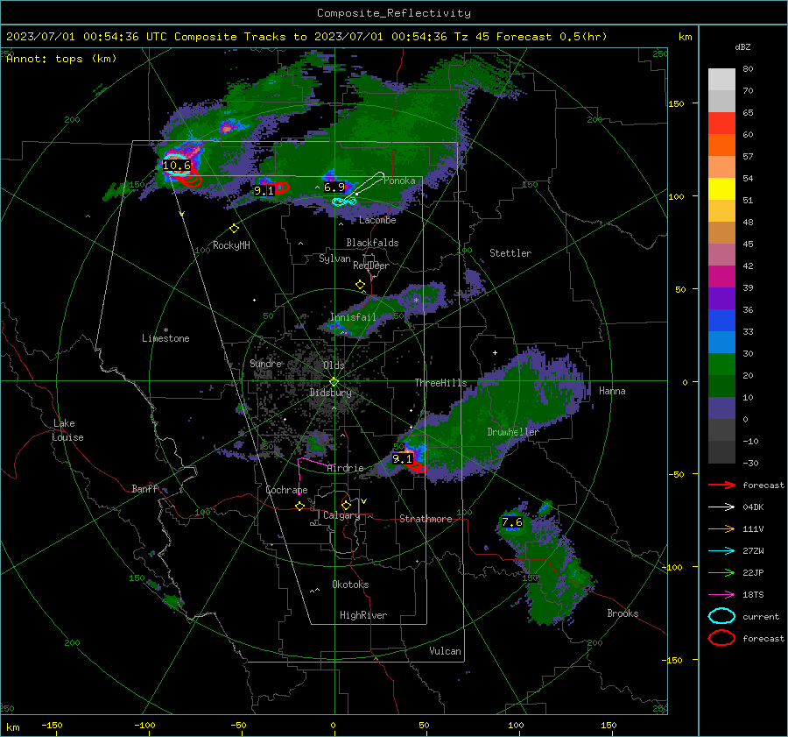Click the Annot: tops (km) text
The height and width of the screenshot is (737, 788).
pos(61,59)
